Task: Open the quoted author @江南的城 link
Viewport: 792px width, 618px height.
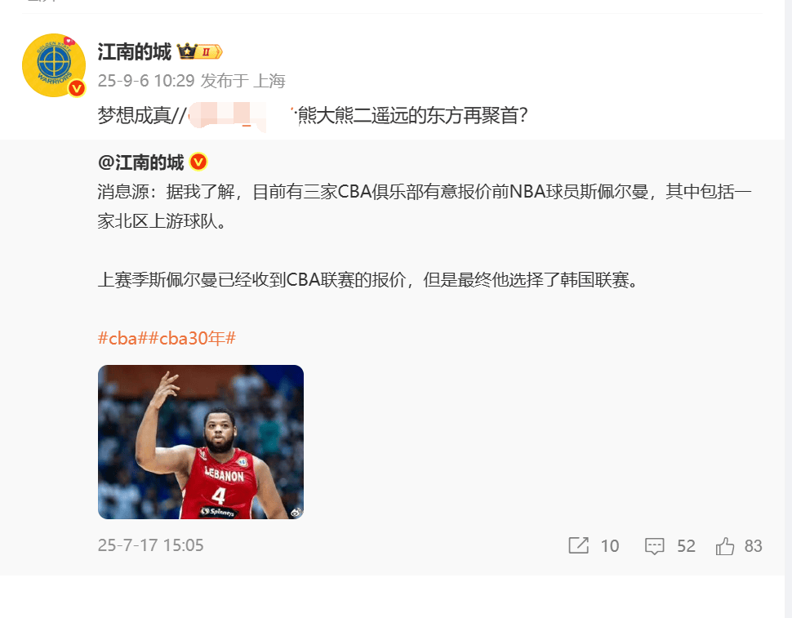Action: click(141, 162)
